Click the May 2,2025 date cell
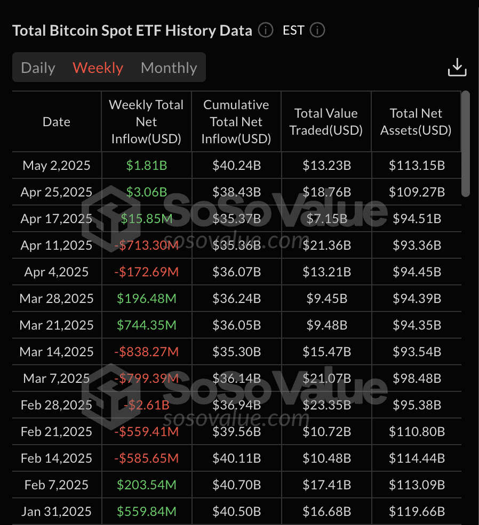 pos(57,166)
